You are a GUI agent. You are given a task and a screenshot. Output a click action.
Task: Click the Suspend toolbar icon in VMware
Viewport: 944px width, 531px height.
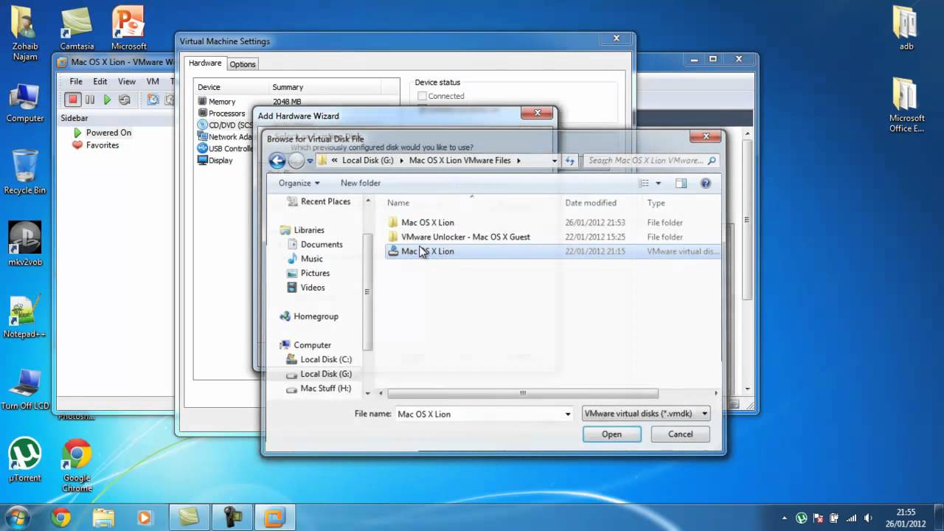(90, 100)
